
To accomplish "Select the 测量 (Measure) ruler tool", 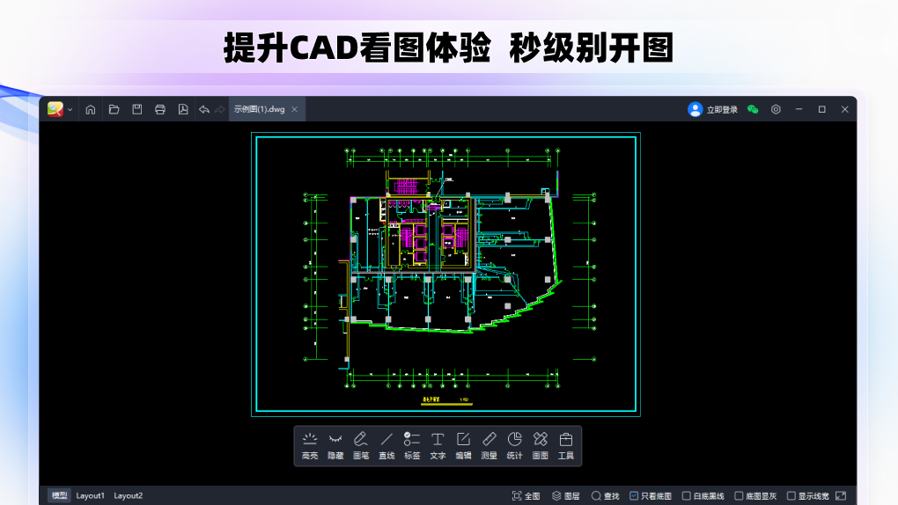I will [x=489, y=444].
